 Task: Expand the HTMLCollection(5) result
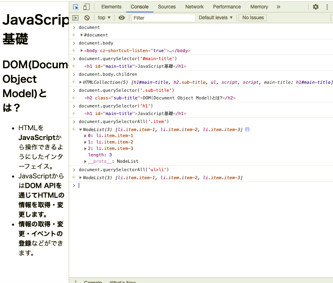point(80,82)
